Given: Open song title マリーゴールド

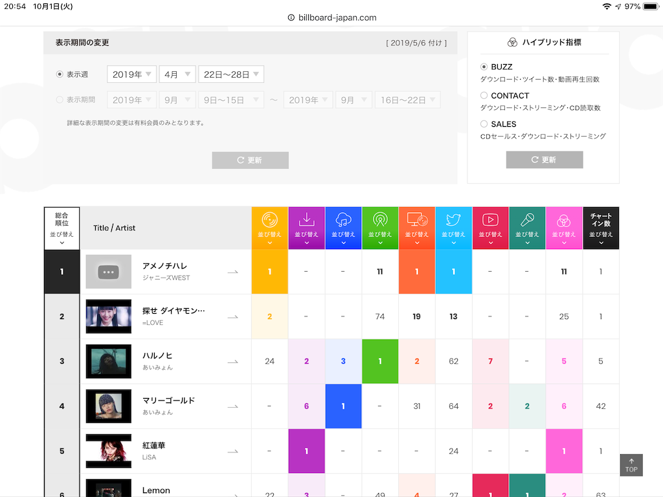Looking at the screenshot, I should click(168, 400).
